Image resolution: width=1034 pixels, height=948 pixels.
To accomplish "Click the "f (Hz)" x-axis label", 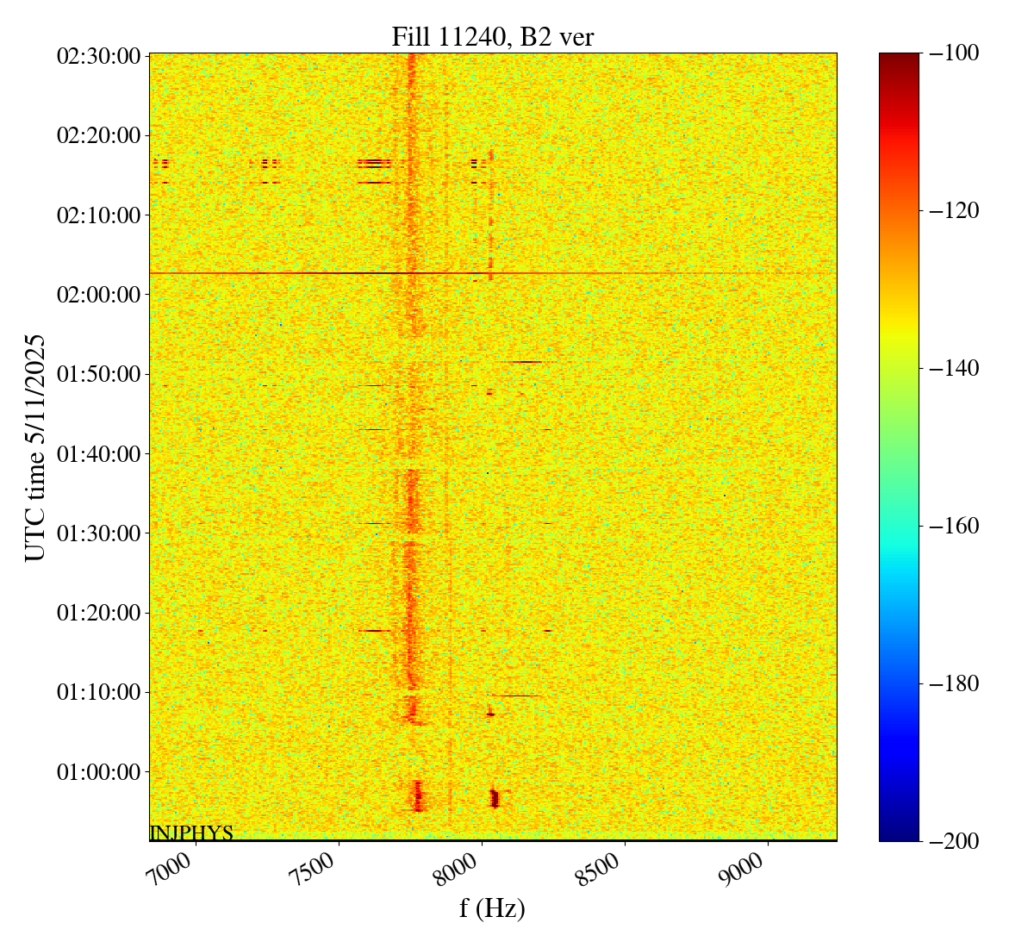I will coord(492,907).
